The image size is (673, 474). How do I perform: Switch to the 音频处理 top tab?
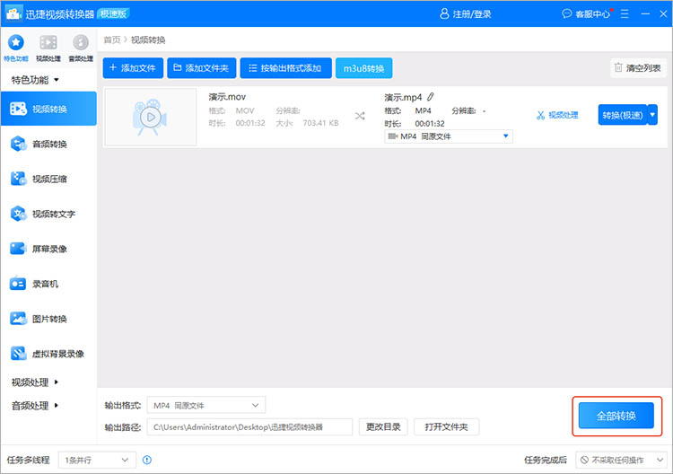click(81, 48)
